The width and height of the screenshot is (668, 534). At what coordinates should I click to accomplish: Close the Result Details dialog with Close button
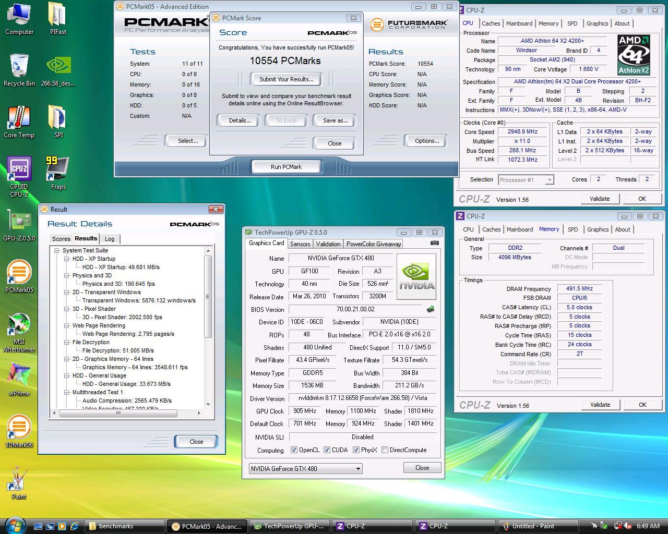196,441
